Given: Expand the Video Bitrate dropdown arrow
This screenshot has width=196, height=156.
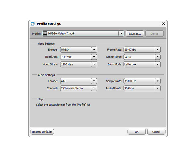Looking at the screenshot, I should pyautogui.click(x=94, y=64).
